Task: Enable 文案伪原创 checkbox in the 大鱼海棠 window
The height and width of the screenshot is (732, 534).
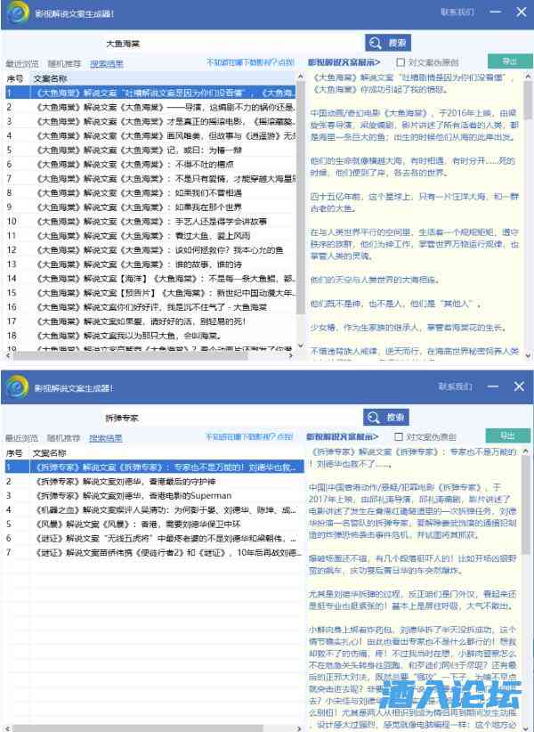Action: [399, 63]
